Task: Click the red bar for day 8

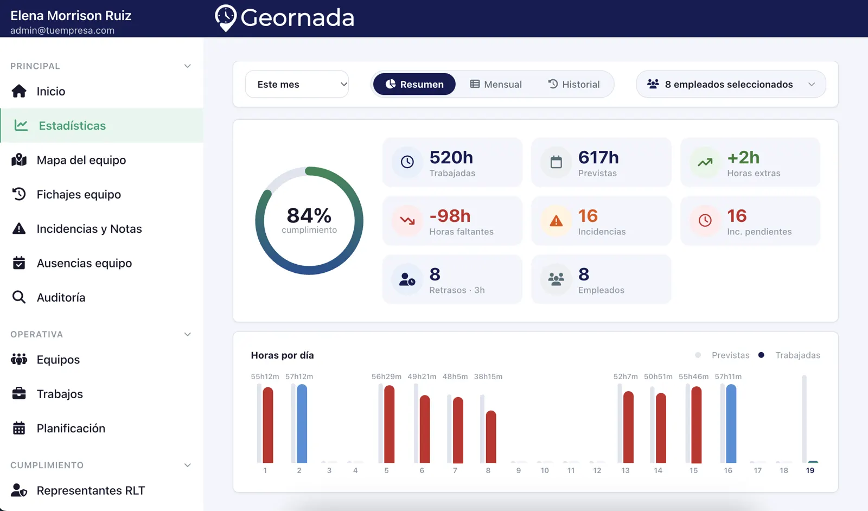Action: click(491, 436)
